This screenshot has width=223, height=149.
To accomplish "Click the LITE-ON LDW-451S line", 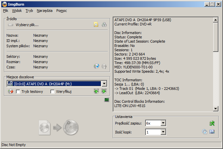I will pos(130,106).
